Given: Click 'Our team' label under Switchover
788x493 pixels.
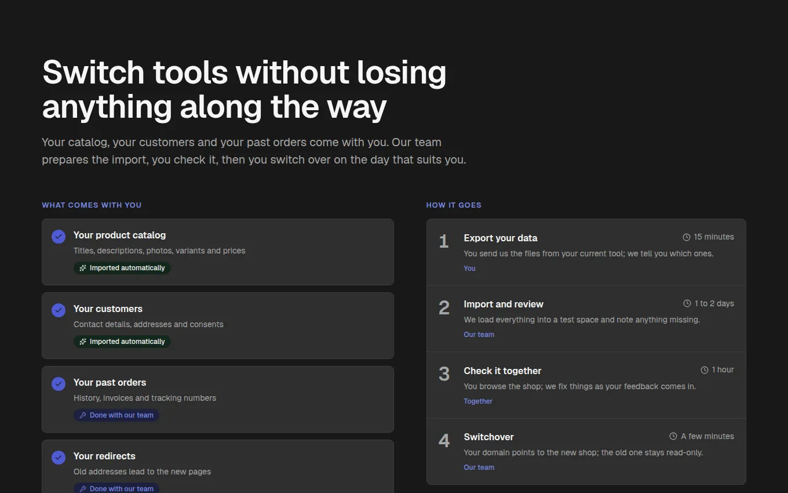Looking at the screenshot, I should pos(479,467).
